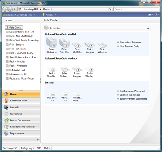Image resolution: width=162 pixels, height=152 pixels.
Task: Click Gumdrop LIVE in the status bar
Action: point(10,148)
